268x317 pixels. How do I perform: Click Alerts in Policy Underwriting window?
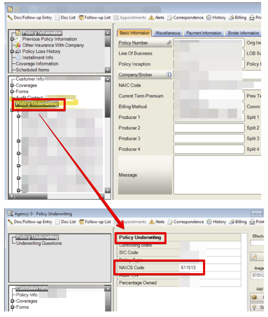click(x=157, y=222)
